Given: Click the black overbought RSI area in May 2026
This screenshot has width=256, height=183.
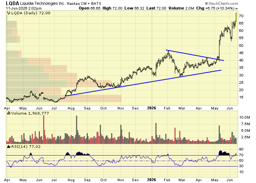Looking at the screenshot, I should click(224, 153).
